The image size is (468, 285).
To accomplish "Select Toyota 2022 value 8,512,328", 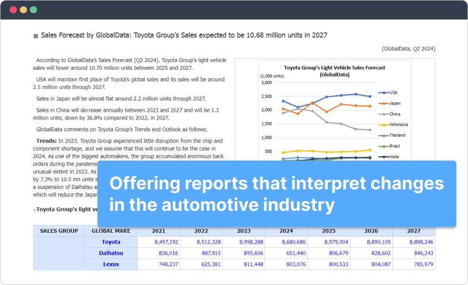I will (209, 242).
